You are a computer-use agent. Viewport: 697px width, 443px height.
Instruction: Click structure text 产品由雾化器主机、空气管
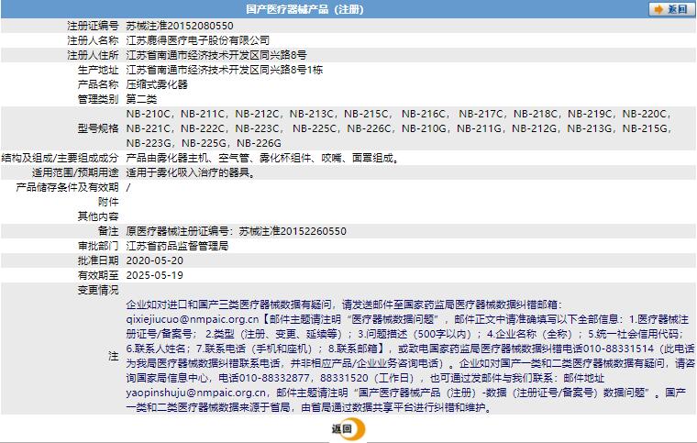click(188, 158)
